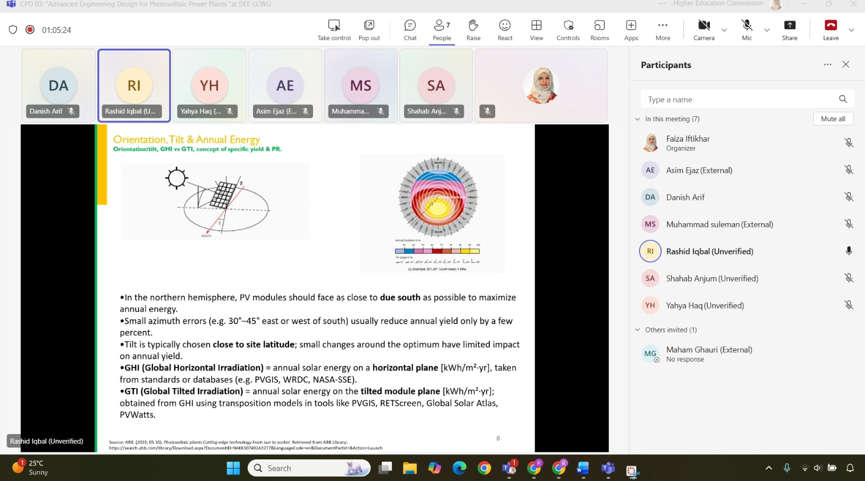The height and width of the screenshot is (481, 865).
Task: Unmute the Mic in the toolbar
Action: coord(747,30)
